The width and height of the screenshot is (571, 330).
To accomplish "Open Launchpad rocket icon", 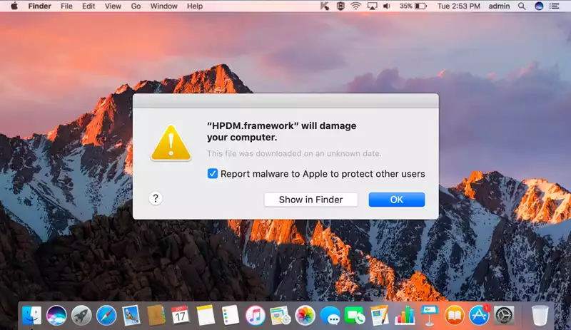I will 81,316.
